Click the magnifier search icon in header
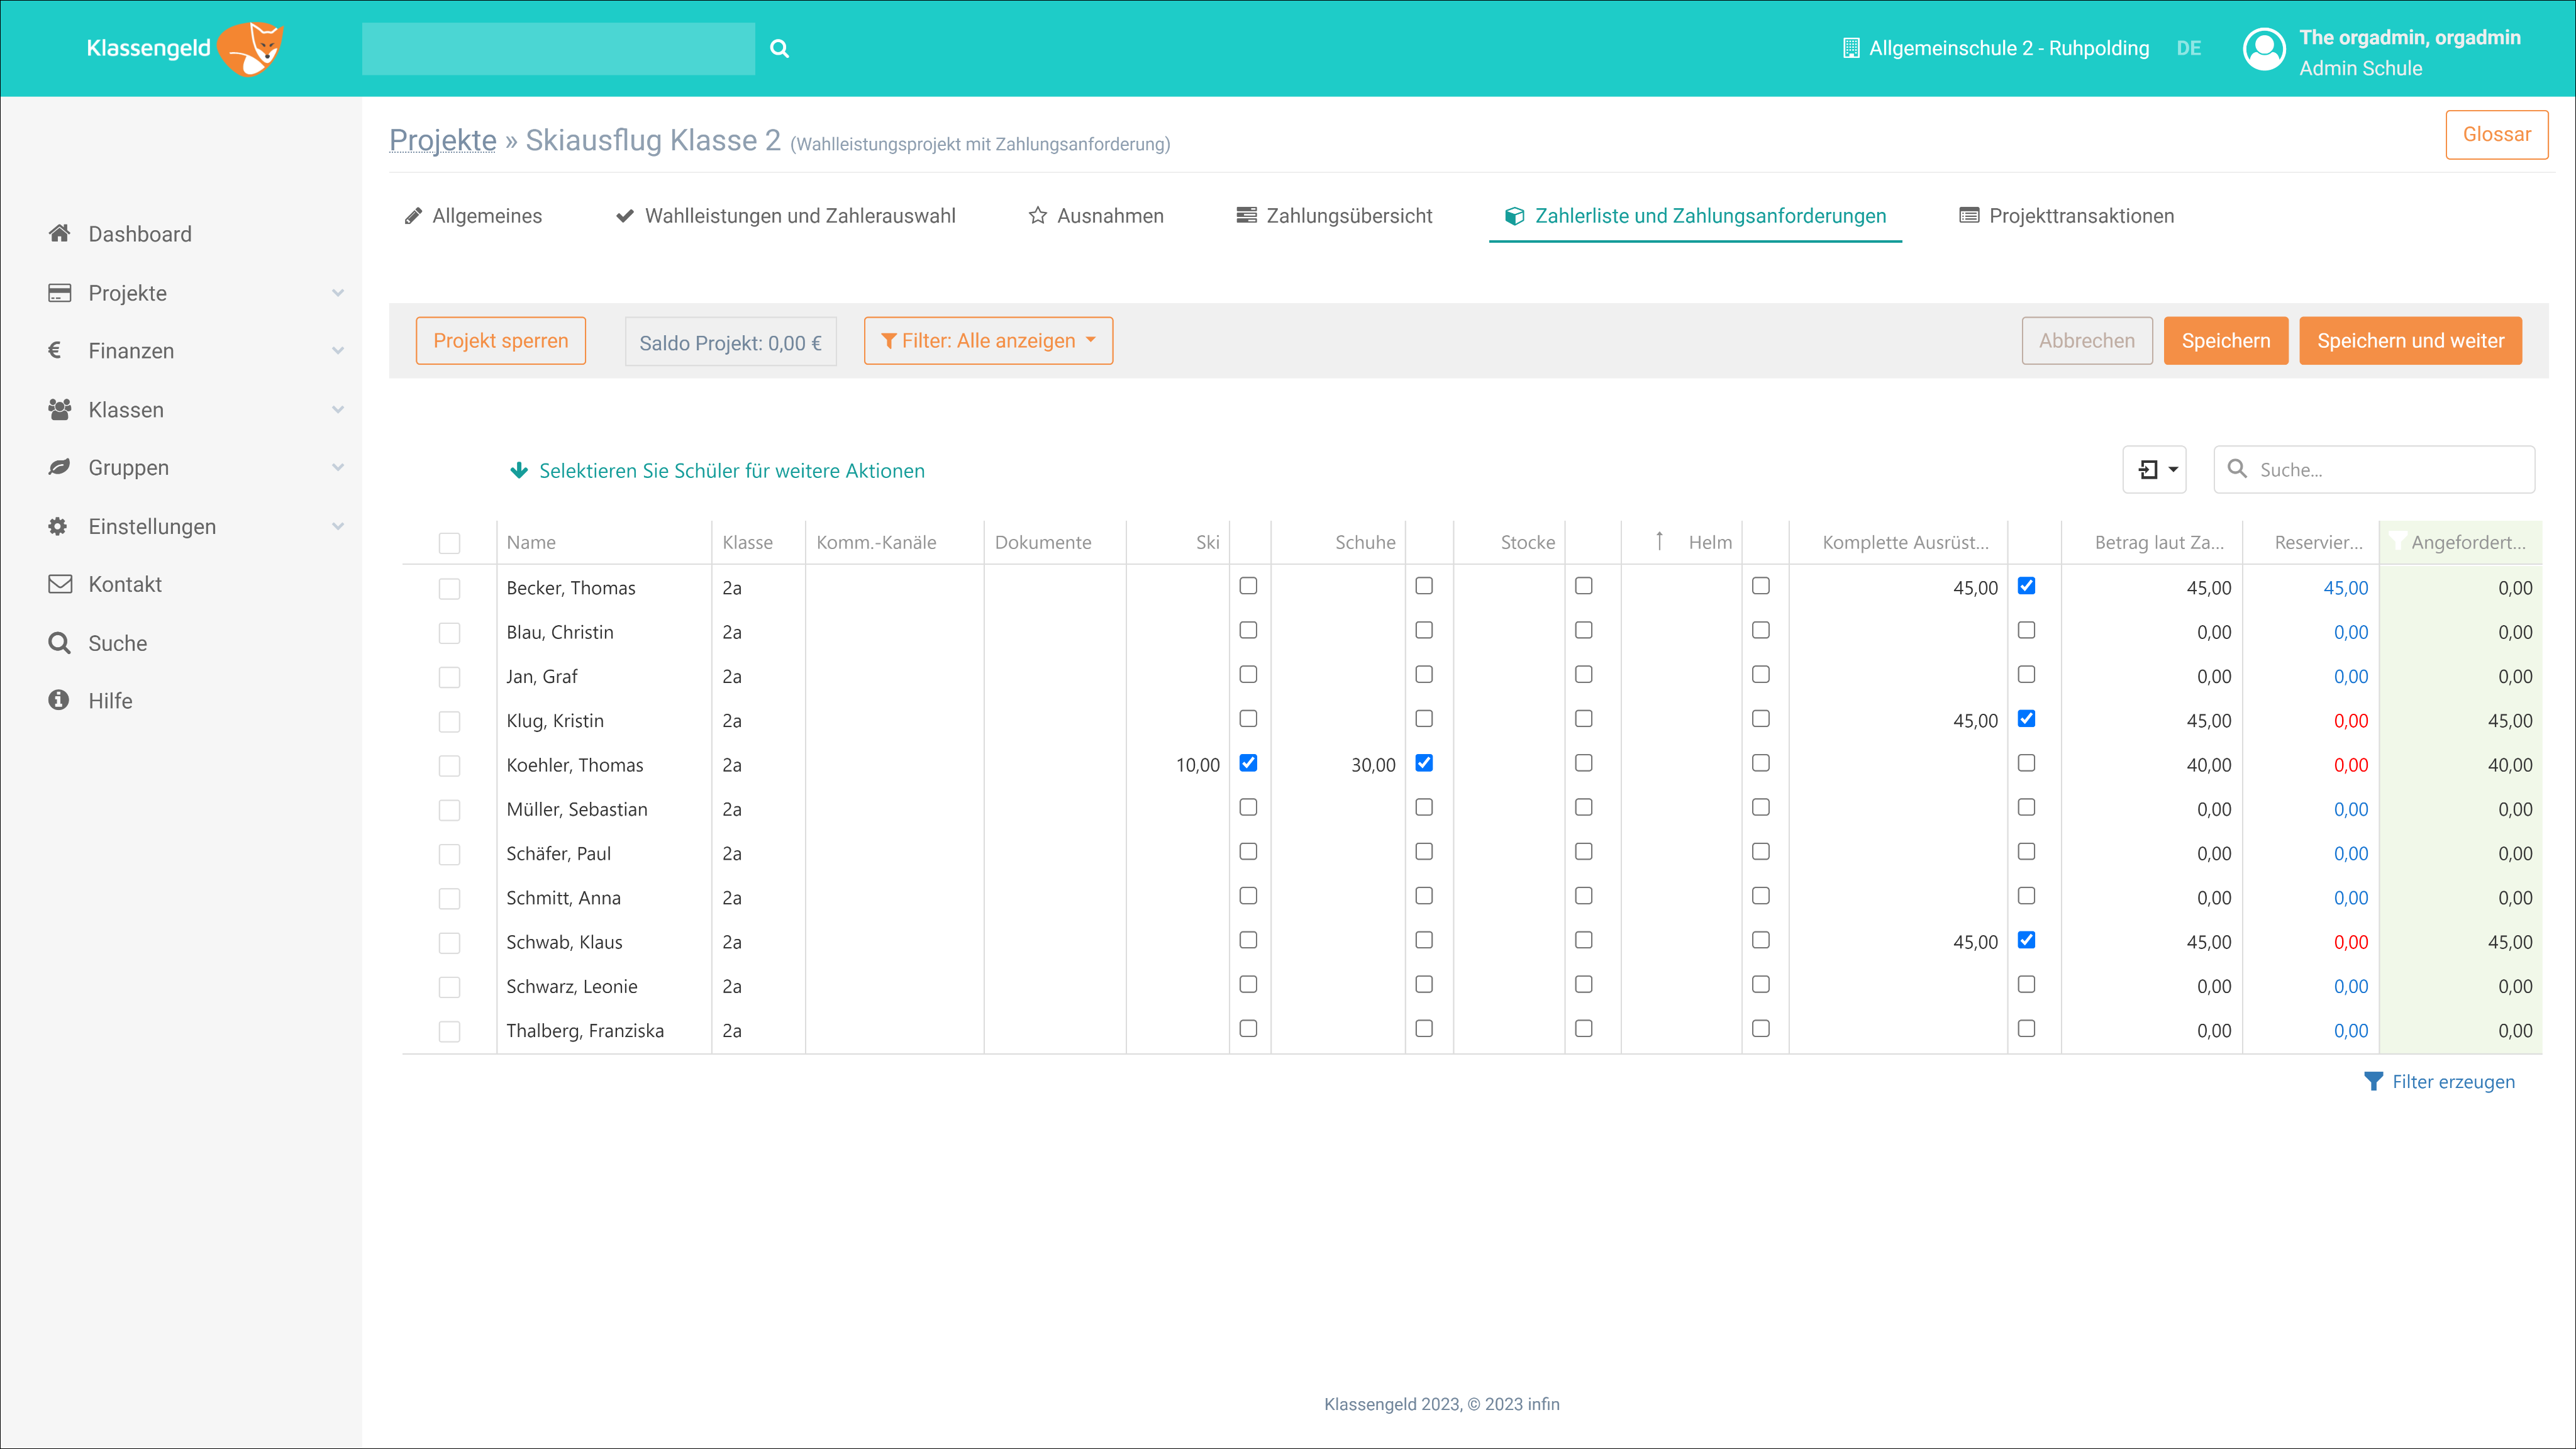Image resolution: width=2576 pixels, height=1449 pixels. tap(780, 48)
